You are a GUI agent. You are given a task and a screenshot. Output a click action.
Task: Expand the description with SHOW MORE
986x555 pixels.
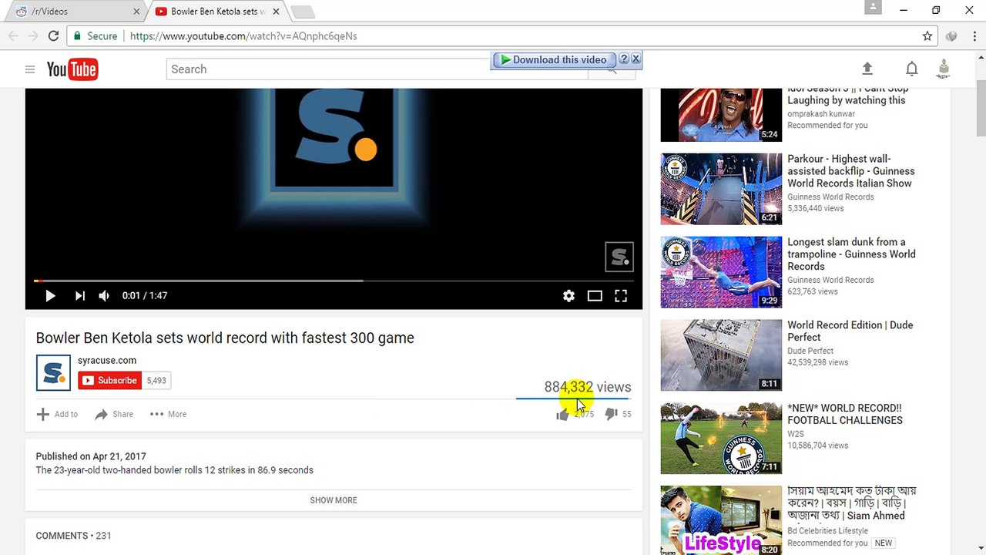[334, 500]
